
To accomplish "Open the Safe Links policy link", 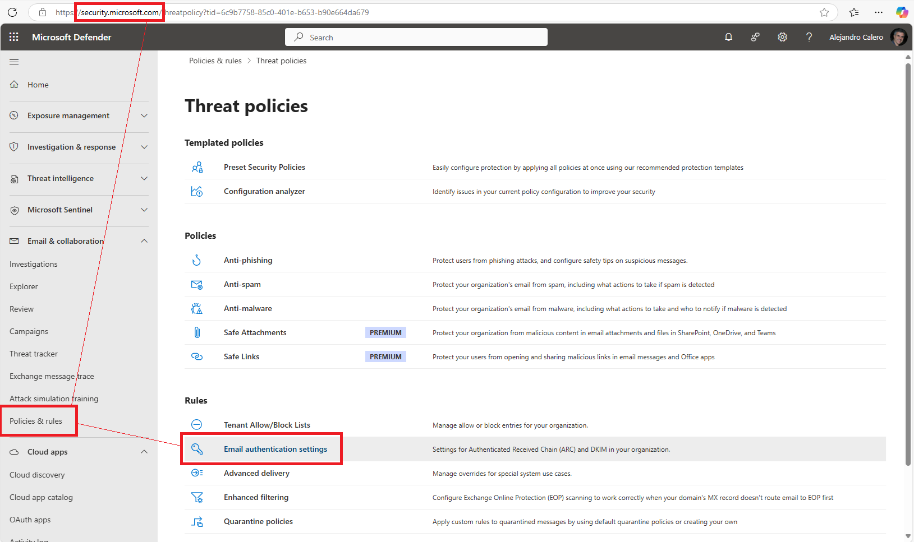I will 241,356.
